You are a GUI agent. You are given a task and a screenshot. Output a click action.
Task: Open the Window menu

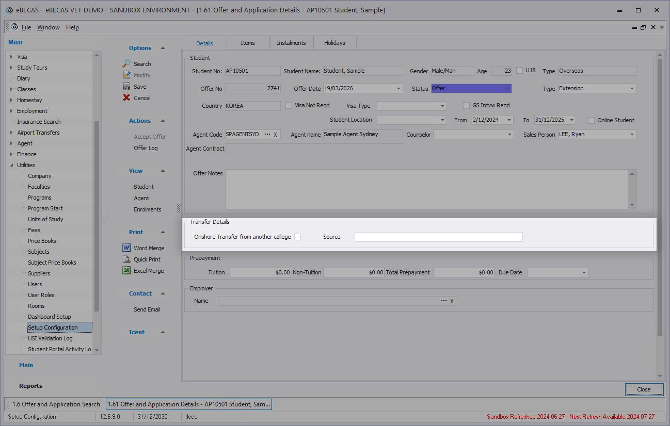pyautogui.click(x=48, y=27)
